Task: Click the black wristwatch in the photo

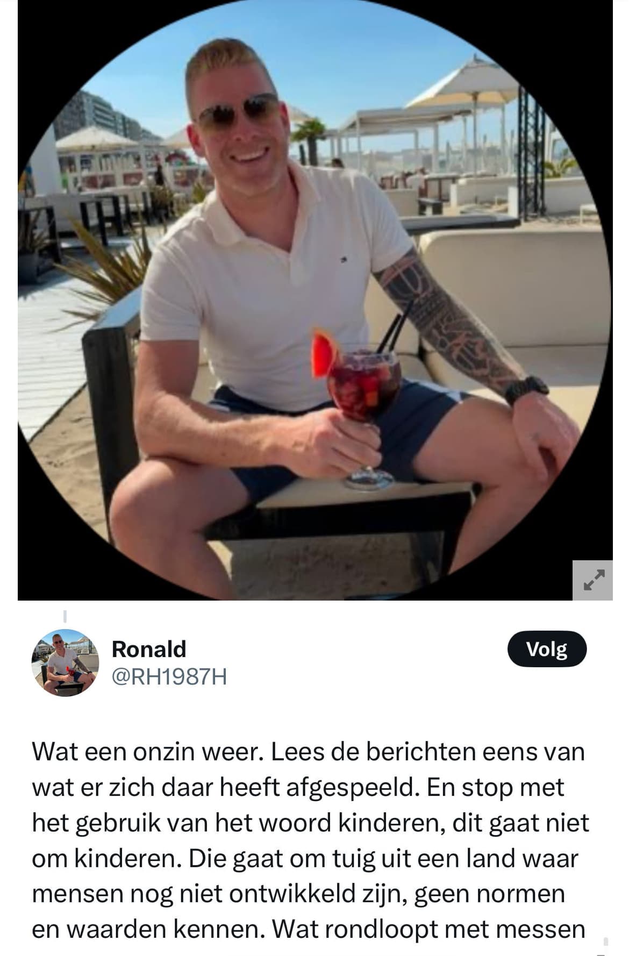Action: click(x=526, y=390)
